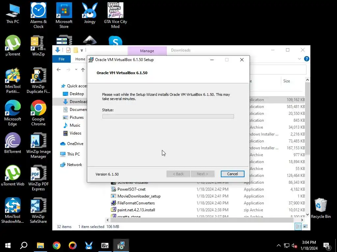Launch Microsoft Edge from desktop

tap(13, 113)
